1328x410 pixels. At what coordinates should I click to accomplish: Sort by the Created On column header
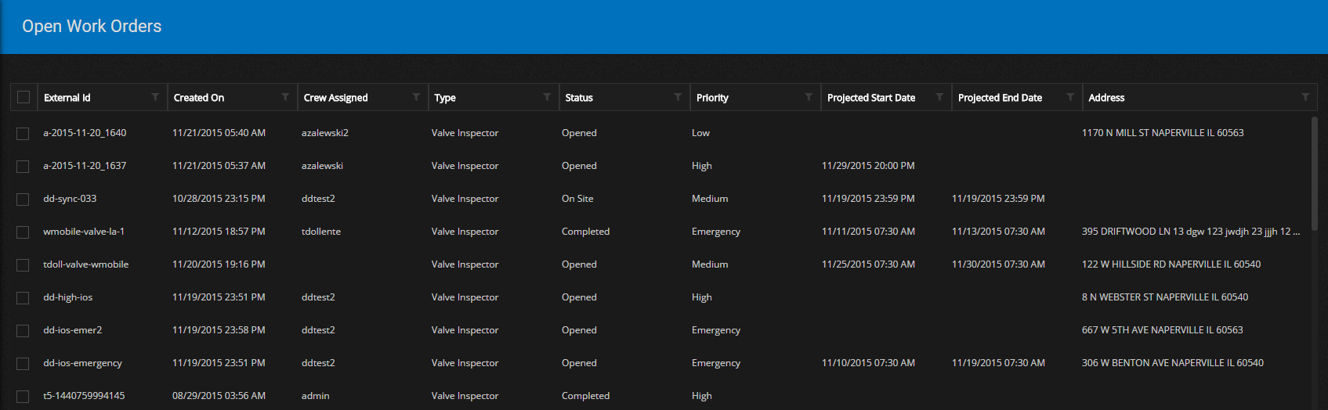point(199,98)
